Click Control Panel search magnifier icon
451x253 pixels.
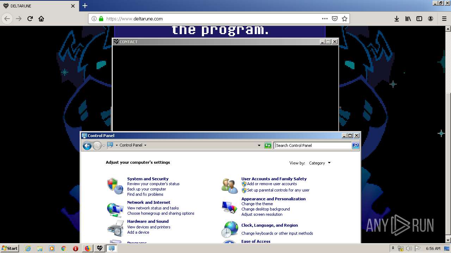(x=356, y=145)
